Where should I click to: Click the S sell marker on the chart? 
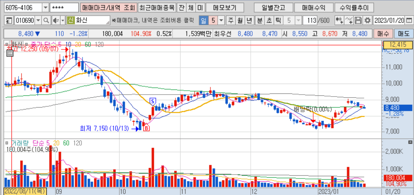click(x=153, y=100)
